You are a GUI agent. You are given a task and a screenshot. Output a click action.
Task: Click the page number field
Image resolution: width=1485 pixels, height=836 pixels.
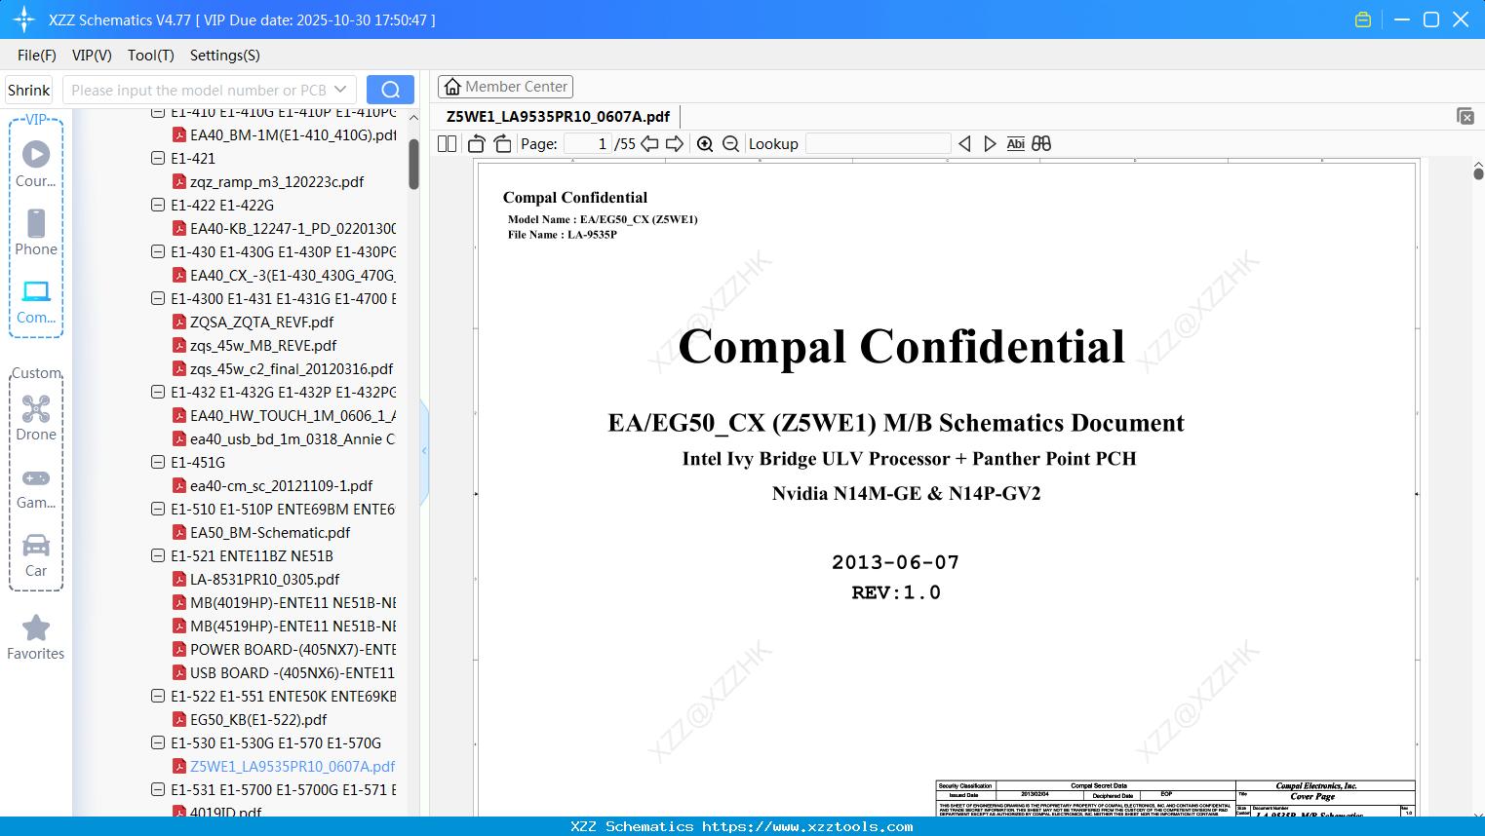pos(588,144)
